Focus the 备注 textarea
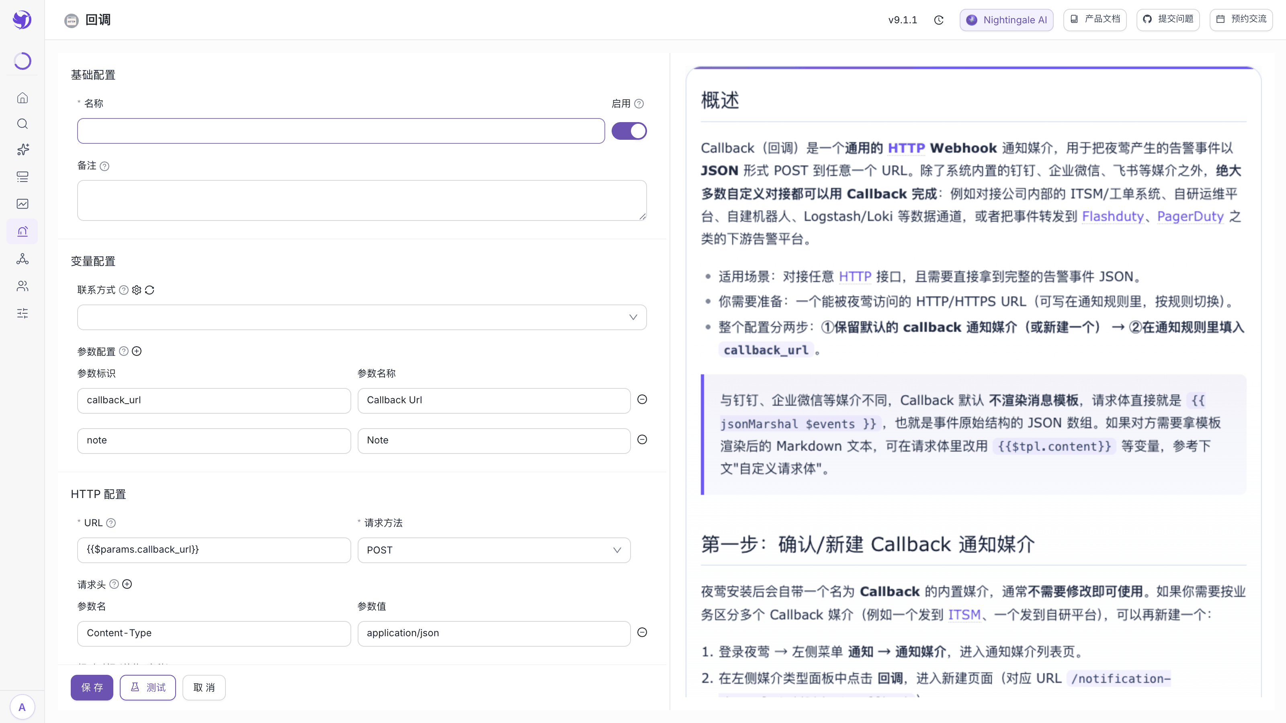 click(362, 200)
